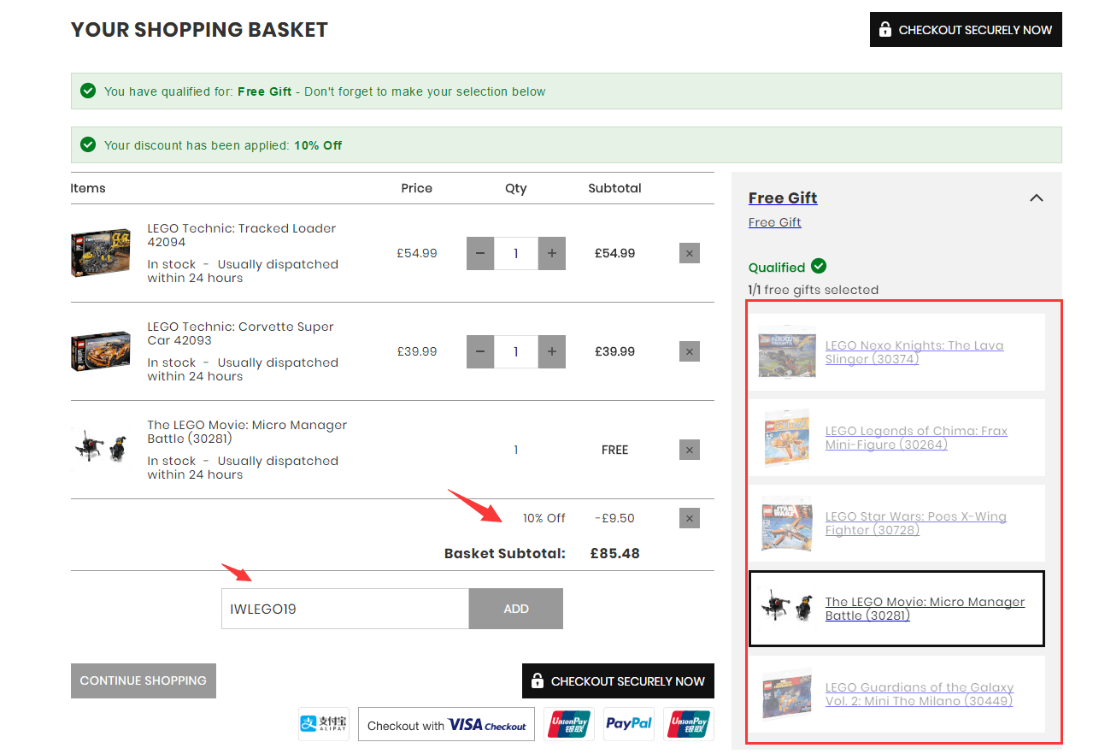
Task: Click the discount code input field
Action: pyautogui.click(x=345, y=609)
